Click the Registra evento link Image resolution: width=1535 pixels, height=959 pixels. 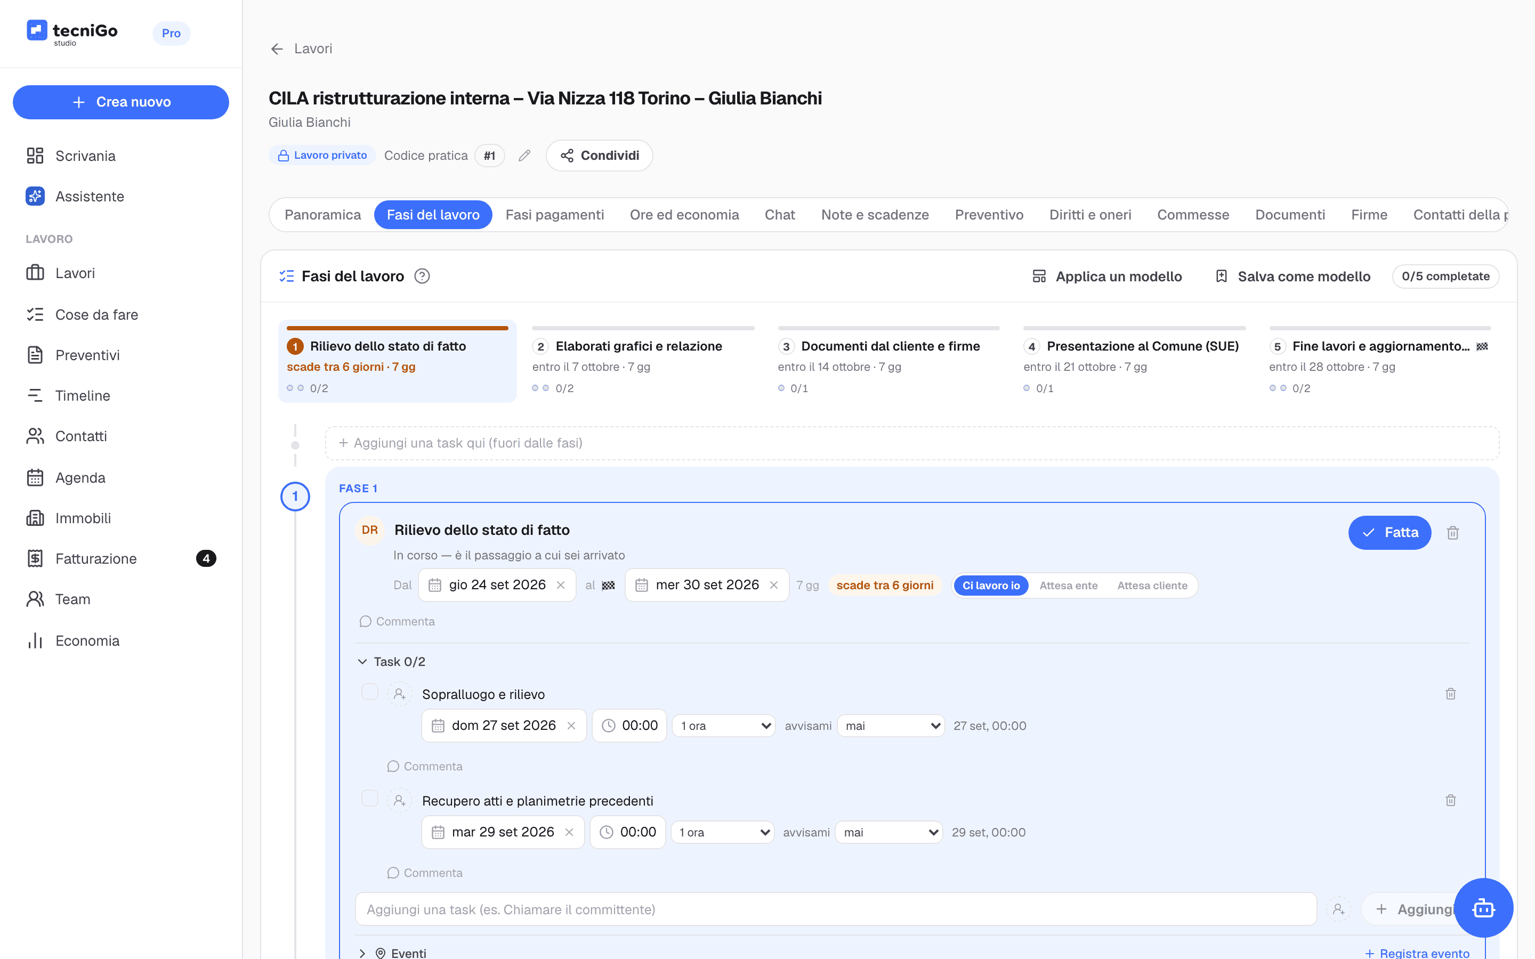coord(1417,953)
